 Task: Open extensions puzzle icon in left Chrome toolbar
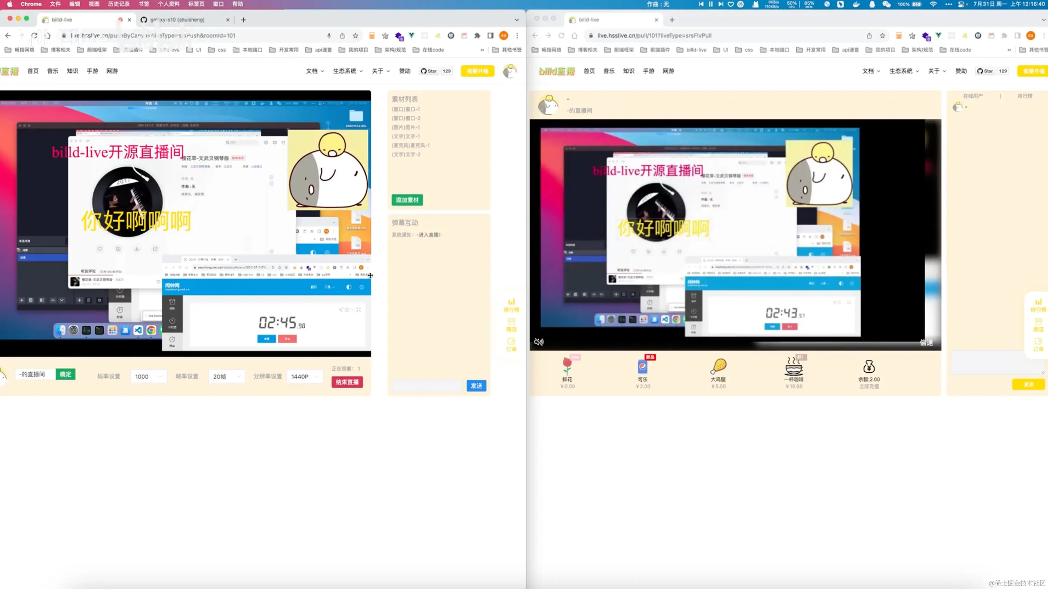[477, 35]
